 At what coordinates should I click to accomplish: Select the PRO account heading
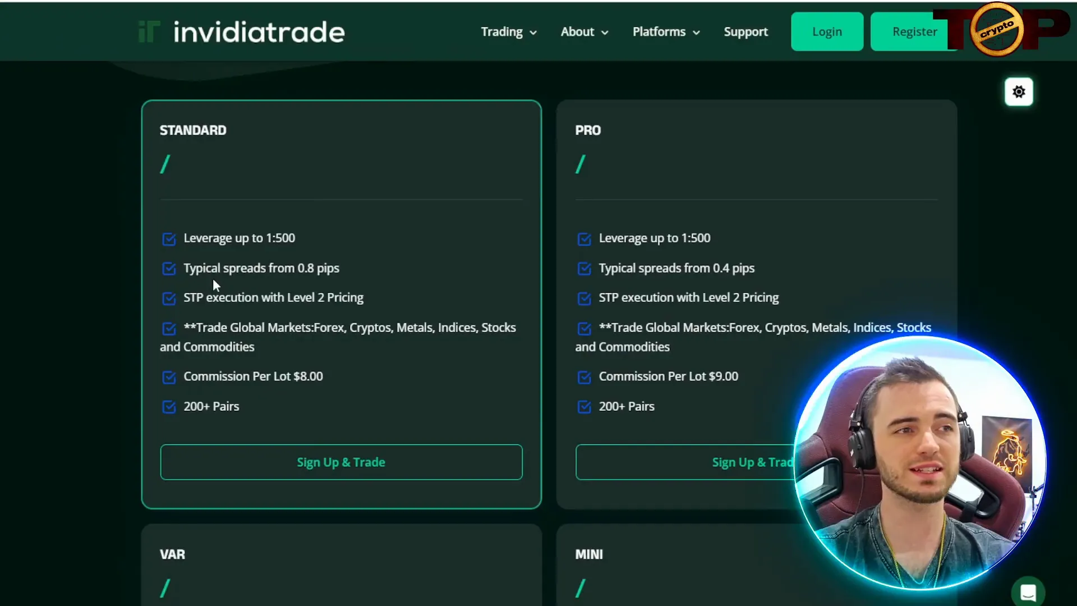point(588,130)
